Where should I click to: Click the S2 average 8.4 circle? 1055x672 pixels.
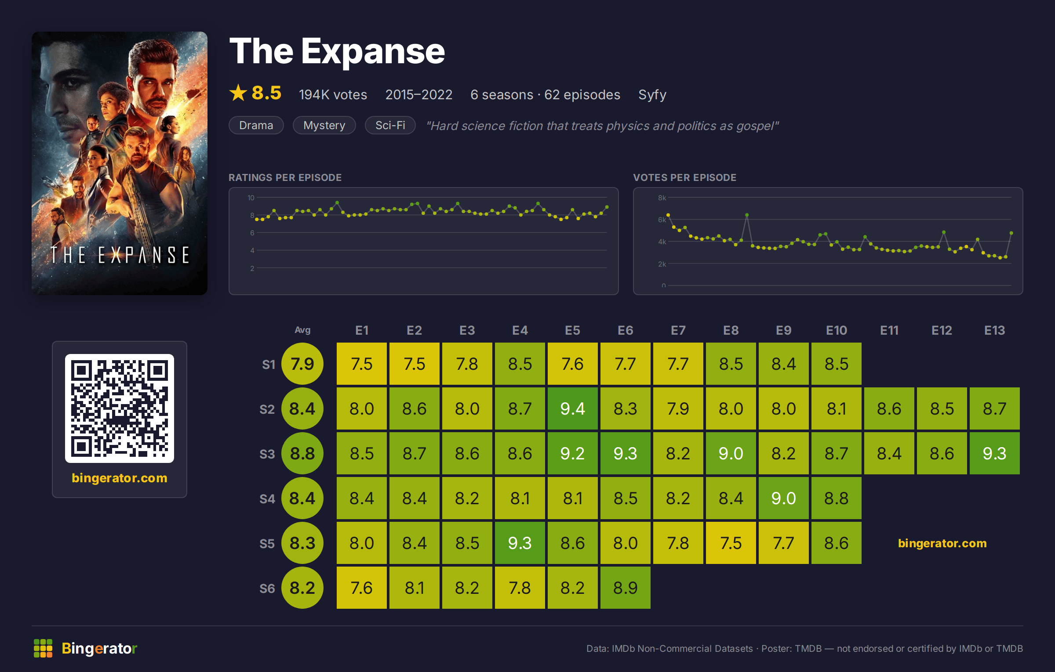click(x=302, y=408)
